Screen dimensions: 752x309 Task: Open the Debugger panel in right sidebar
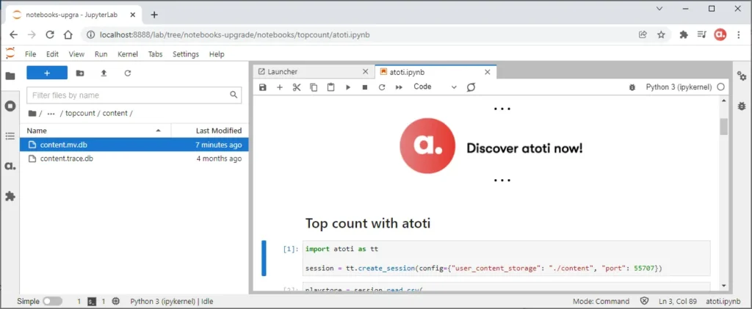(742, 106)
